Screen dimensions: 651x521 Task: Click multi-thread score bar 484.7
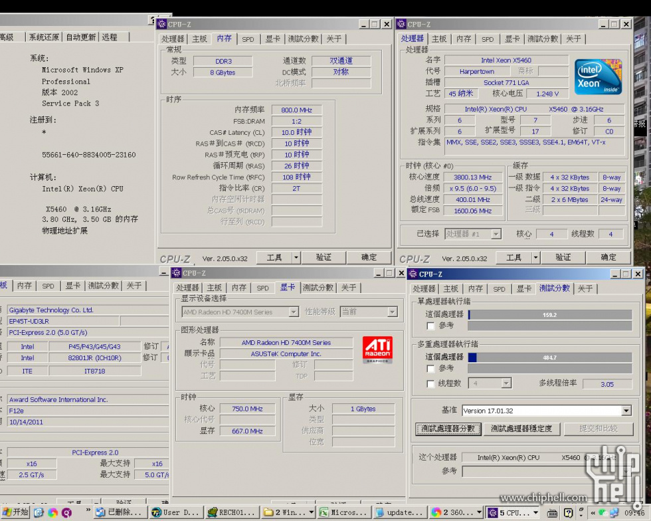coord(550,358)
